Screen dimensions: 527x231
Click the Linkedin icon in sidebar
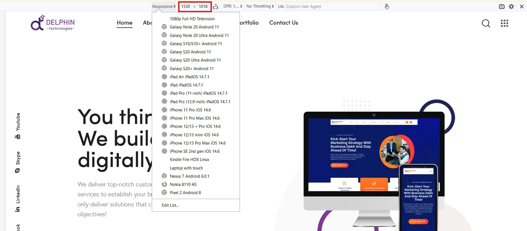coord(17,209)
